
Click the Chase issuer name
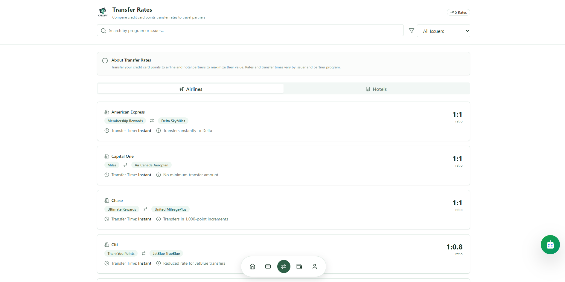117,200
